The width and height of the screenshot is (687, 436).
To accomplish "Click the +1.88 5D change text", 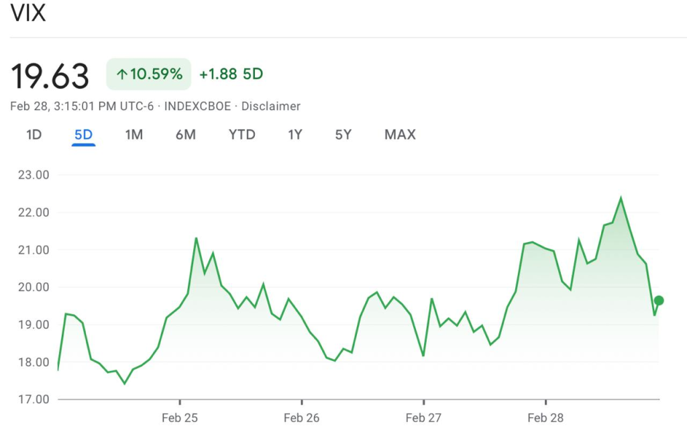I will tap(231, 74).
